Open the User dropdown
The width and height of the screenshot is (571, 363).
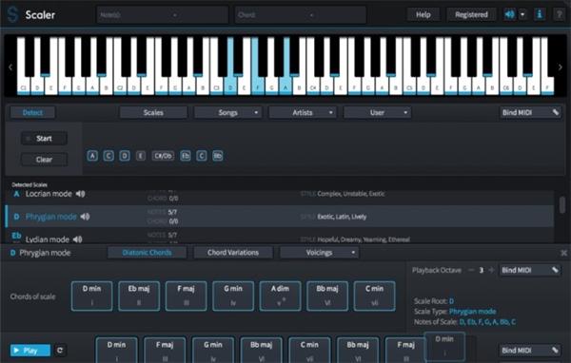[x=377, y=113]
